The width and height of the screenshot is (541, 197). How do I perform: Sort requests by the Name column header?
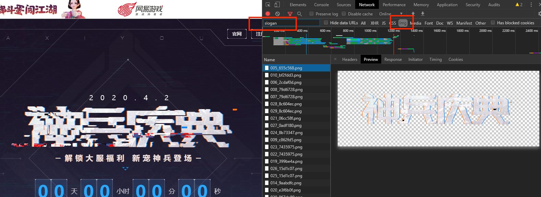(x=296, y=60)
